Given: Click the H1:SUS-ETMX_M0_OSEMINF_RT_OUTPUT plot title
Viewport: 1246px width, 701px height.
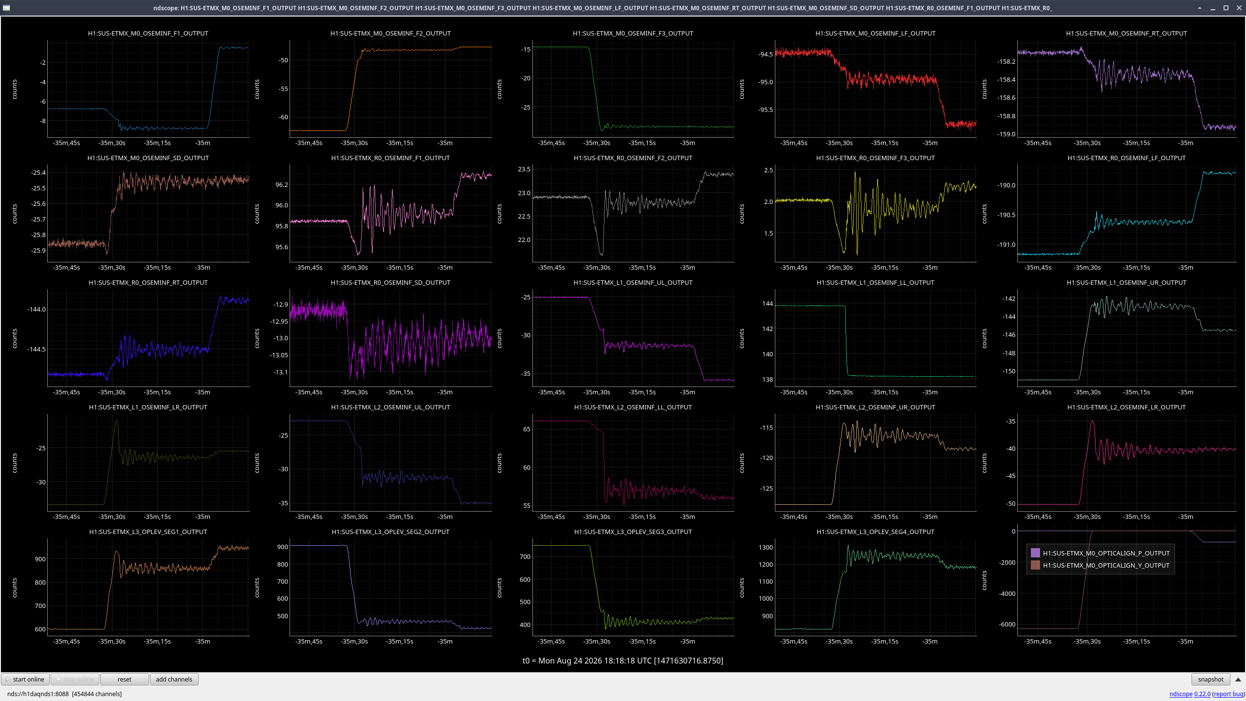Looking at the screenshot, I should [1126, 33].
